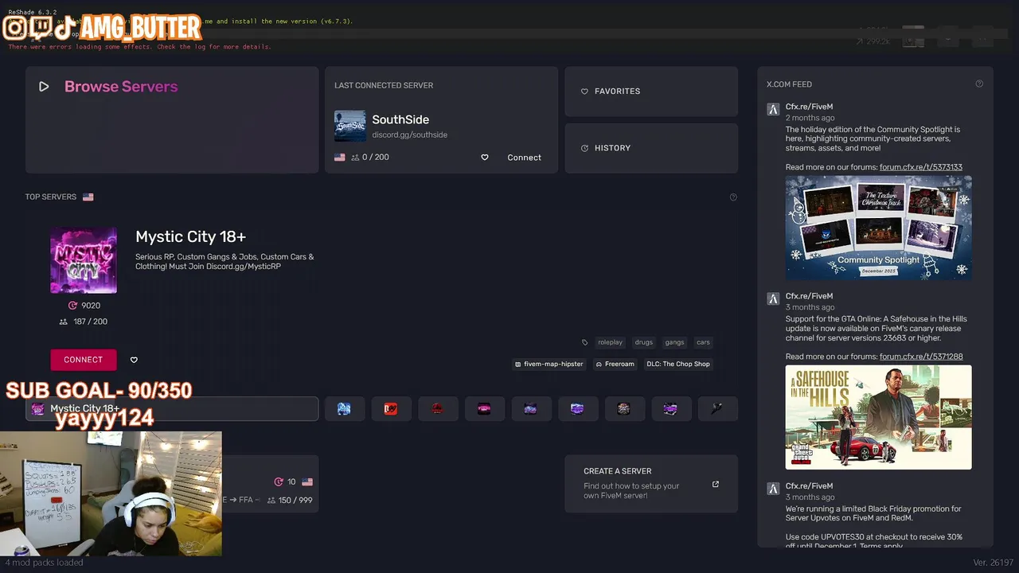Select the magenta pink server icon in strip

tap(484, 409)
